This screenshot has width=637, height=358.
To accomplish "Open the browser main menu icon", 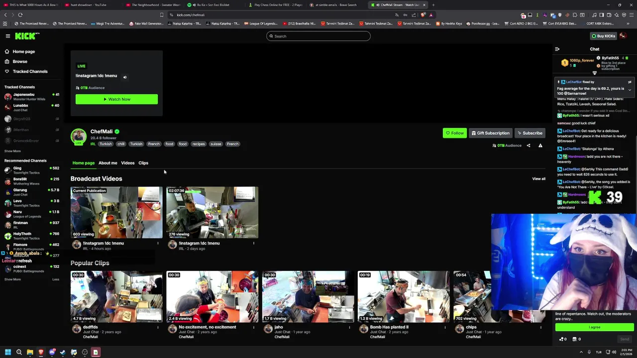I will tap(632, 15).
